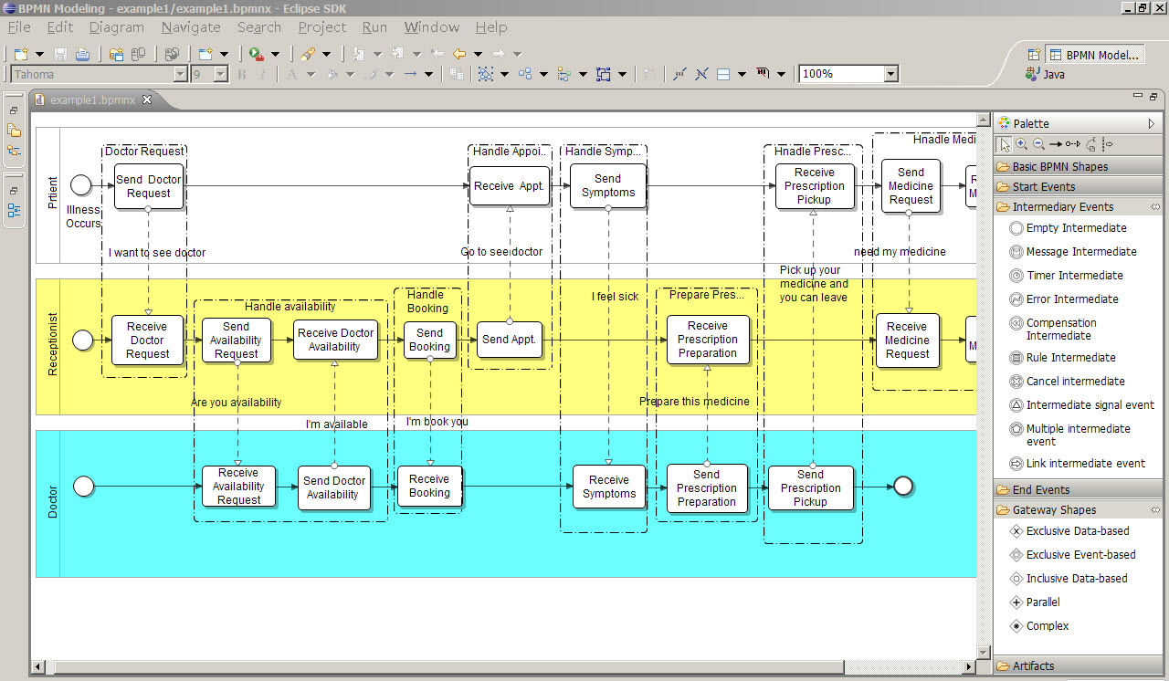This screenshot has height=681, width=1169.
Task: Open the File menu
Action: click(x=19, y=27)
